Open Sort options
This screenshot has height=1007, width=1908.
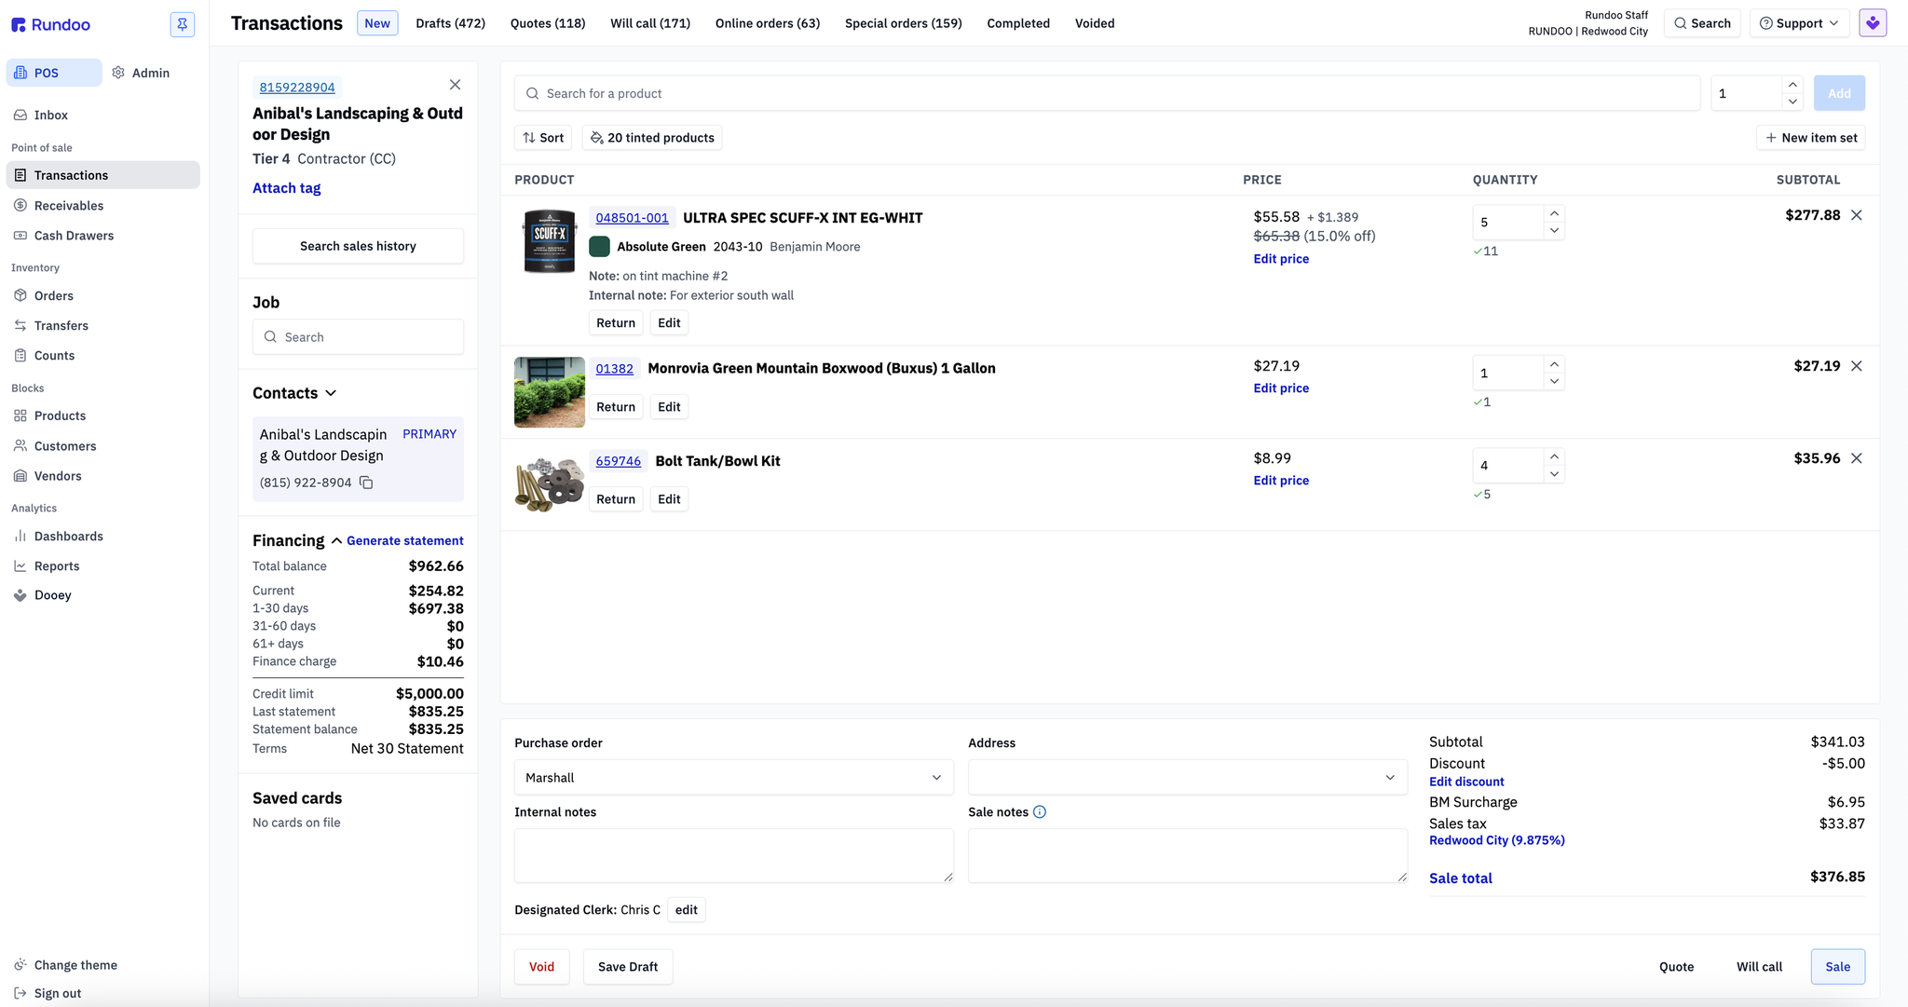coord(543,138)
